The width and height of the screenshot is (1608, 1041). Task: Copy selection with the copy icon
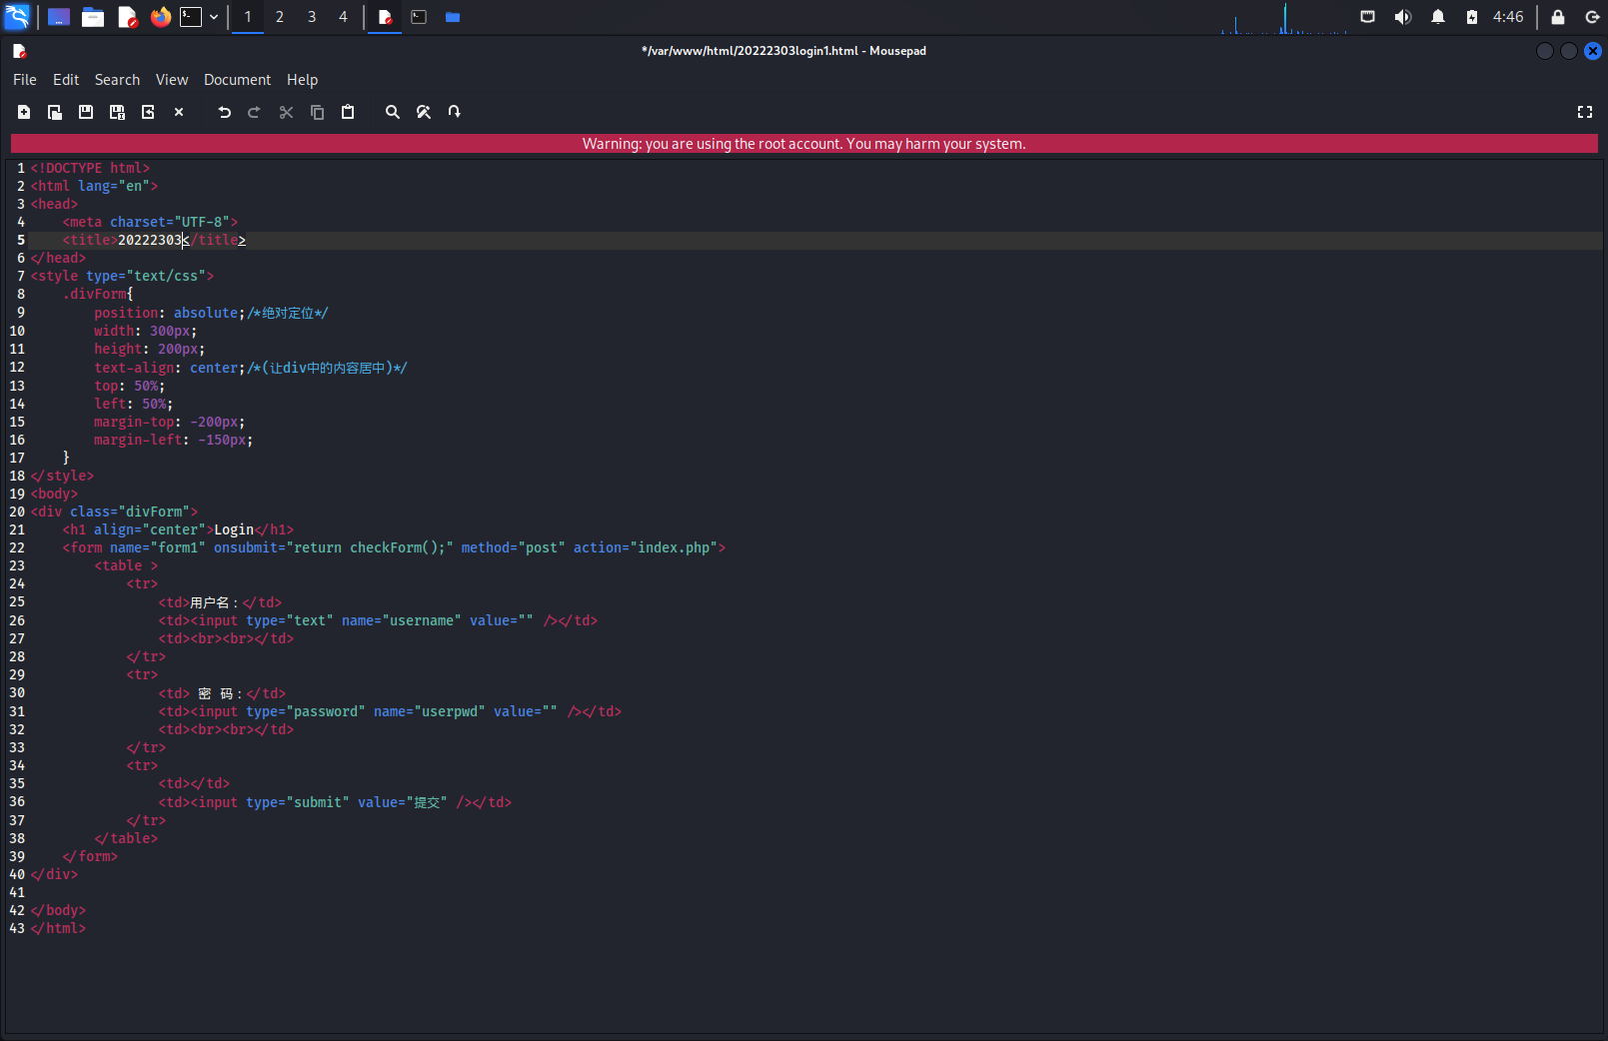click(317, 112)
